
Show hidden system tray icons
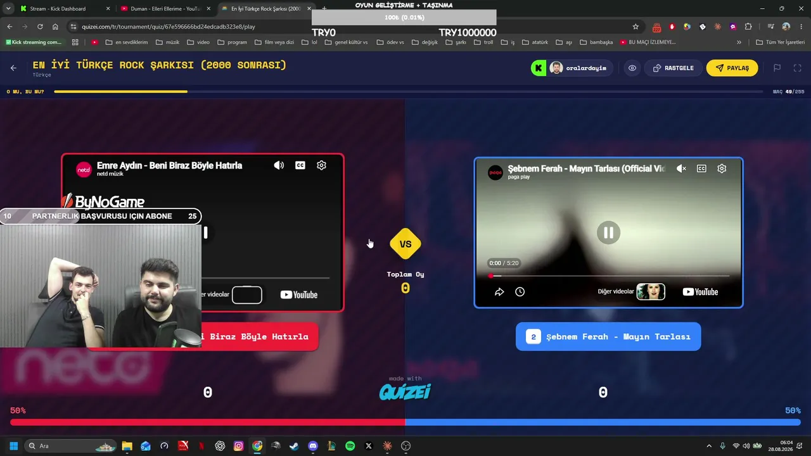pos(709,446)
